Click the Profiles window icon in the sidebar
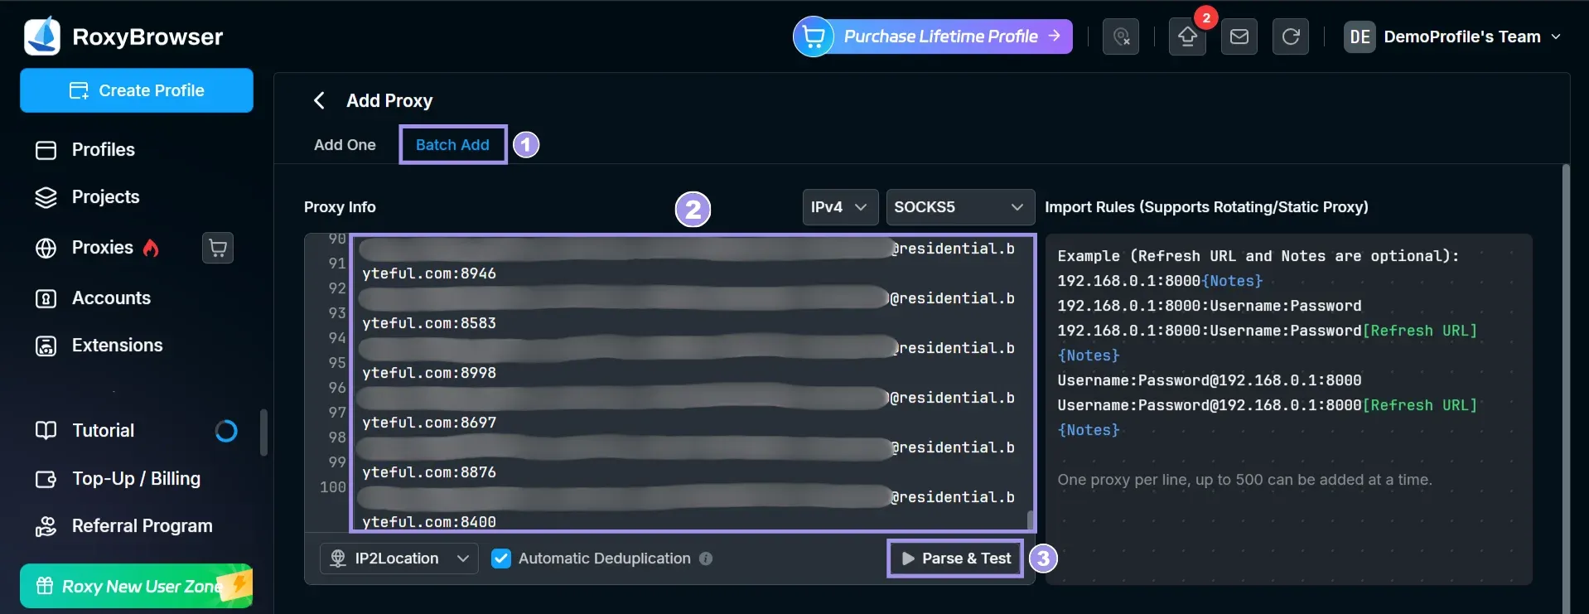This screenshot has width=1589, height=614. pos(46,150)
